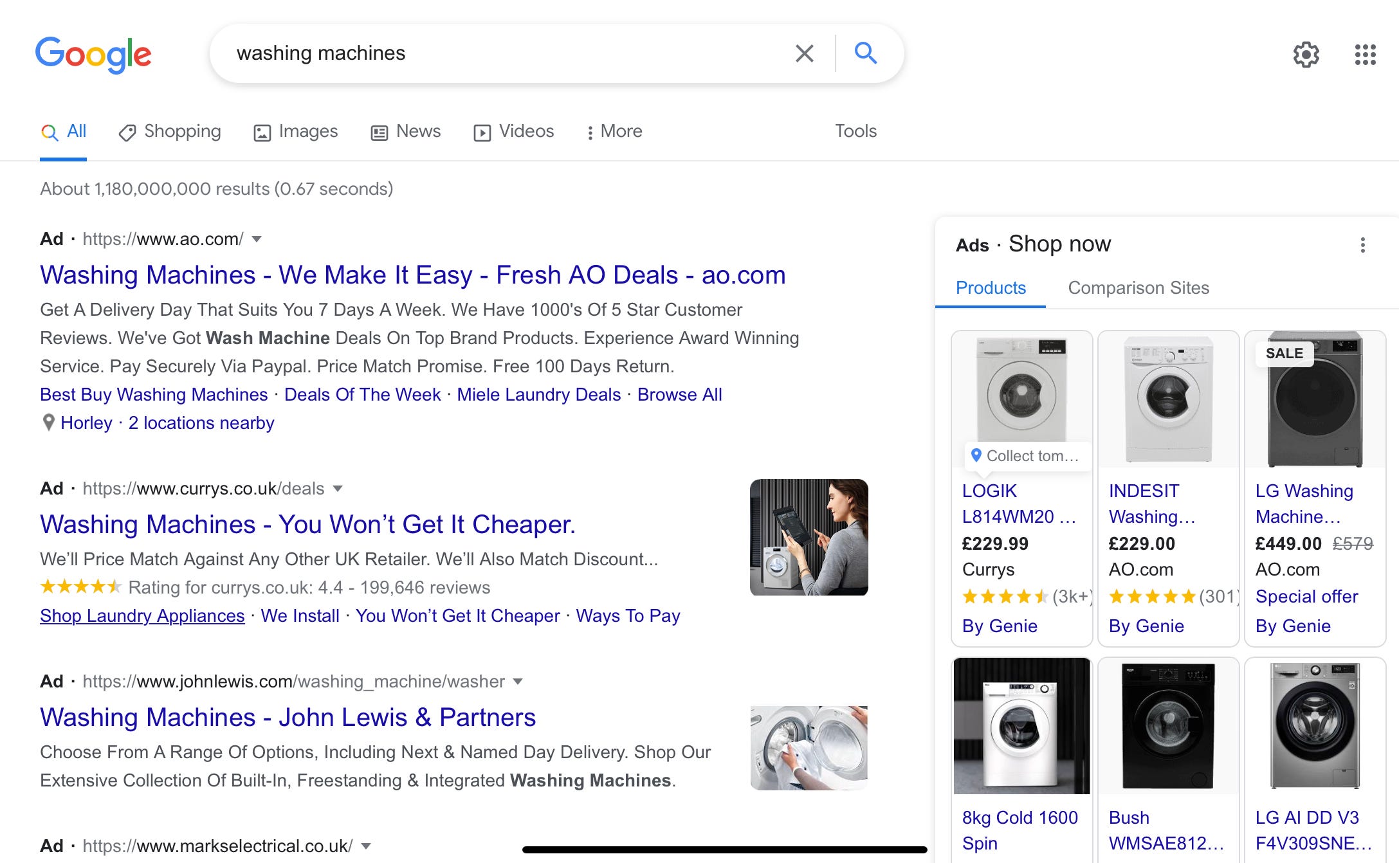1399x863 pixels.
Task: Open Miele Laundry Deals link
Action: (539, 395)
